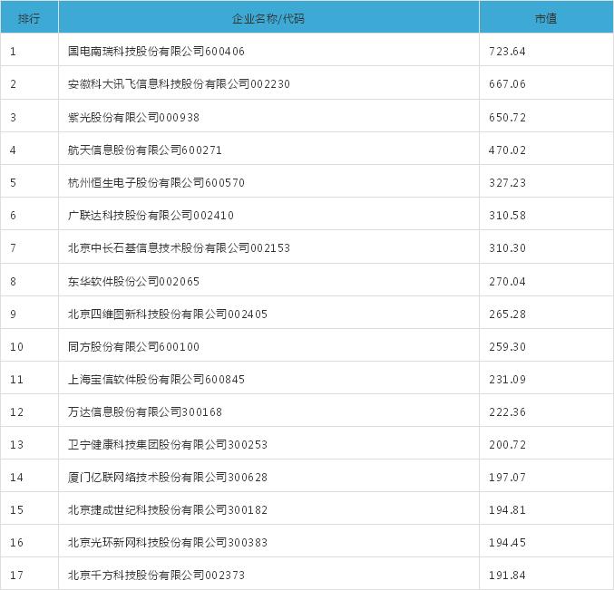
Task: Click rank number 1 in 国电南瑞 row
Action: coord(14,52)
